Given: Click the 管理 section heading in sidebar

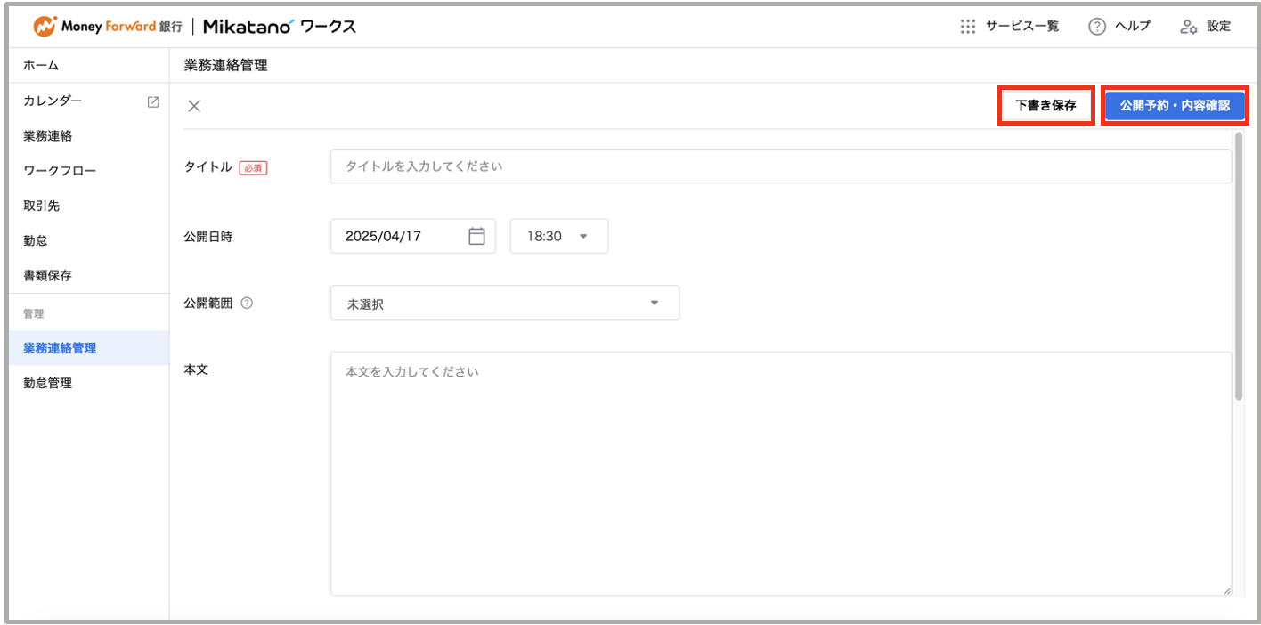Looking at the screenshot, I should click(34, 314).
